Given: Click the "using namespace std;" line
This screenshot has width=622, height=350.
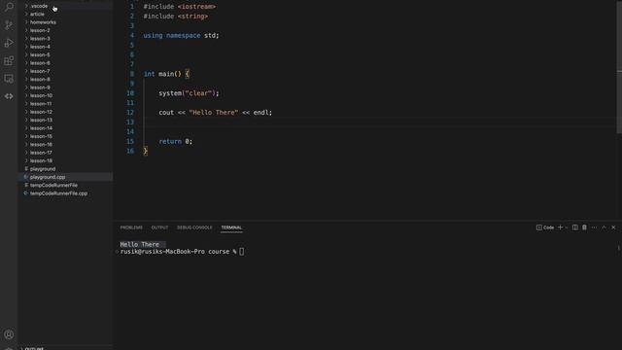Looking at the screenshot, I should 181,35.
